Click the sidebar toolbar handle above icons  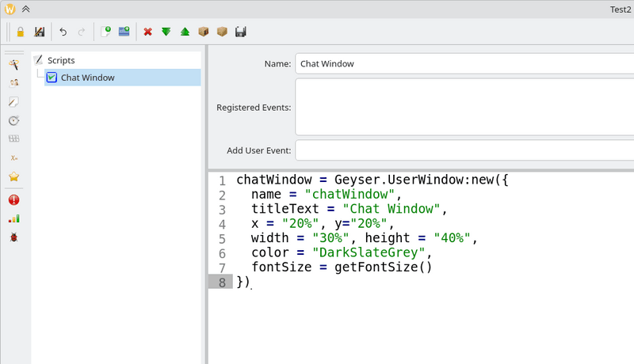14,52
